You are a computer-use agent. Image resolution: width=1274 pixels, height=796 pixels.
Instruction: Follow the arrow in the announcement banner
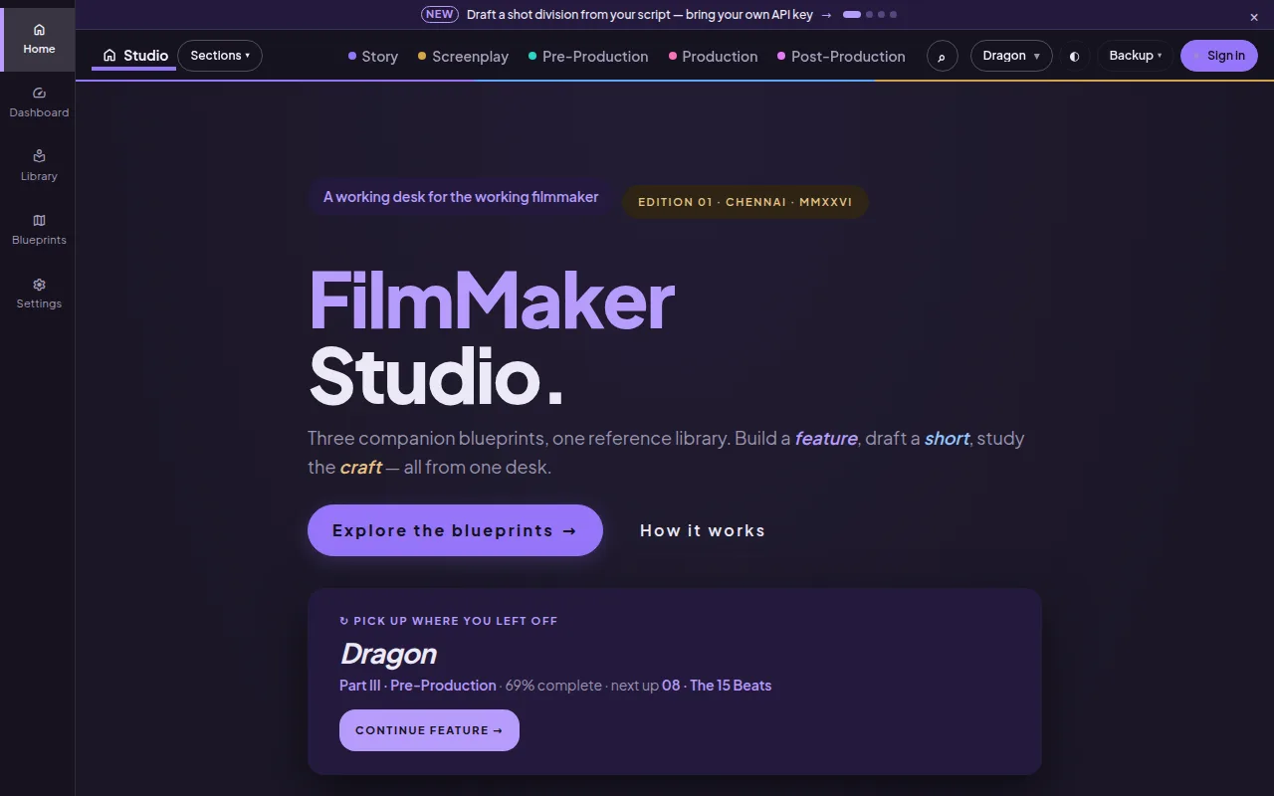[x=826, y=15]
